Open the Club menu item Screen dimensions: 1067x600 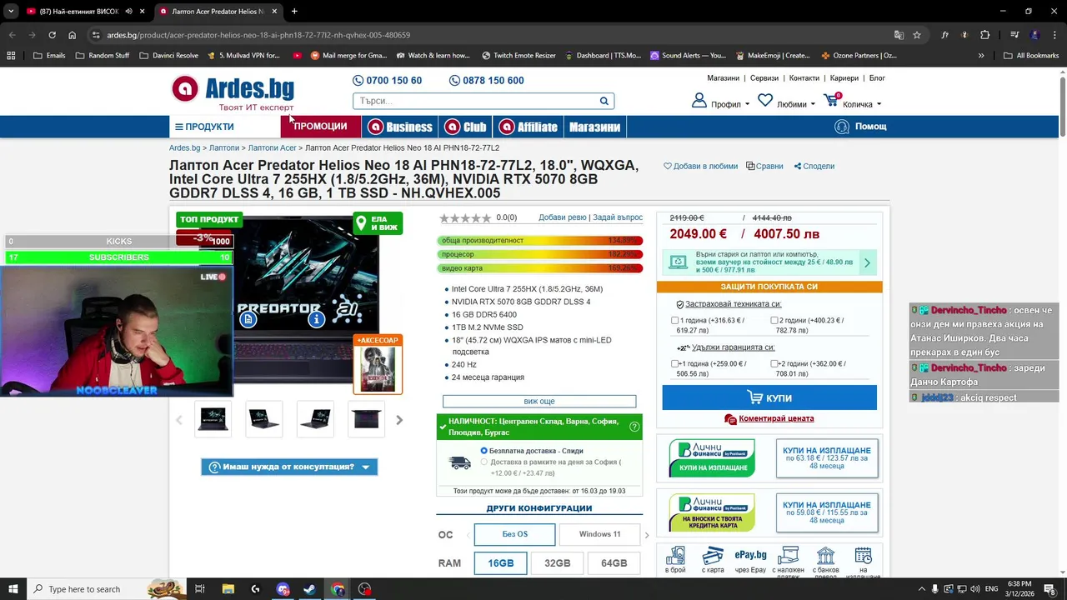pyautogui.click(x=465, y=127)
